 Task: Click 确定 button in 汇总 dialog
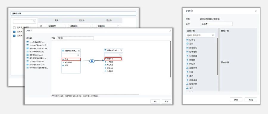(x=236, y=100)
